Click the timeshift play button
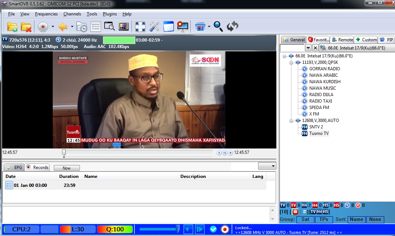The image size is (395, 236). (x=219, y=152)
